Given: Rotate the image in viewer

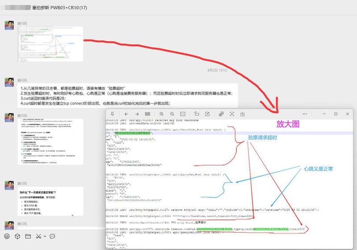Looking at the screenshot, I should [x=197, y=114].
